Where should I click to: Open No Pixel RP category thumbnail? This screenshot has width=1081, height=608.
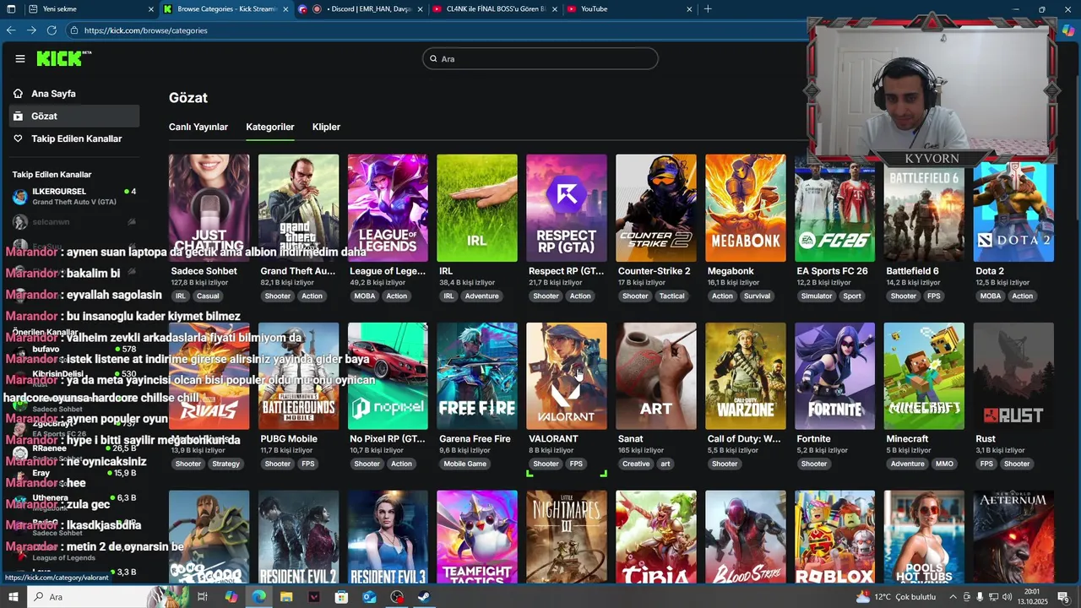point(388,376)
